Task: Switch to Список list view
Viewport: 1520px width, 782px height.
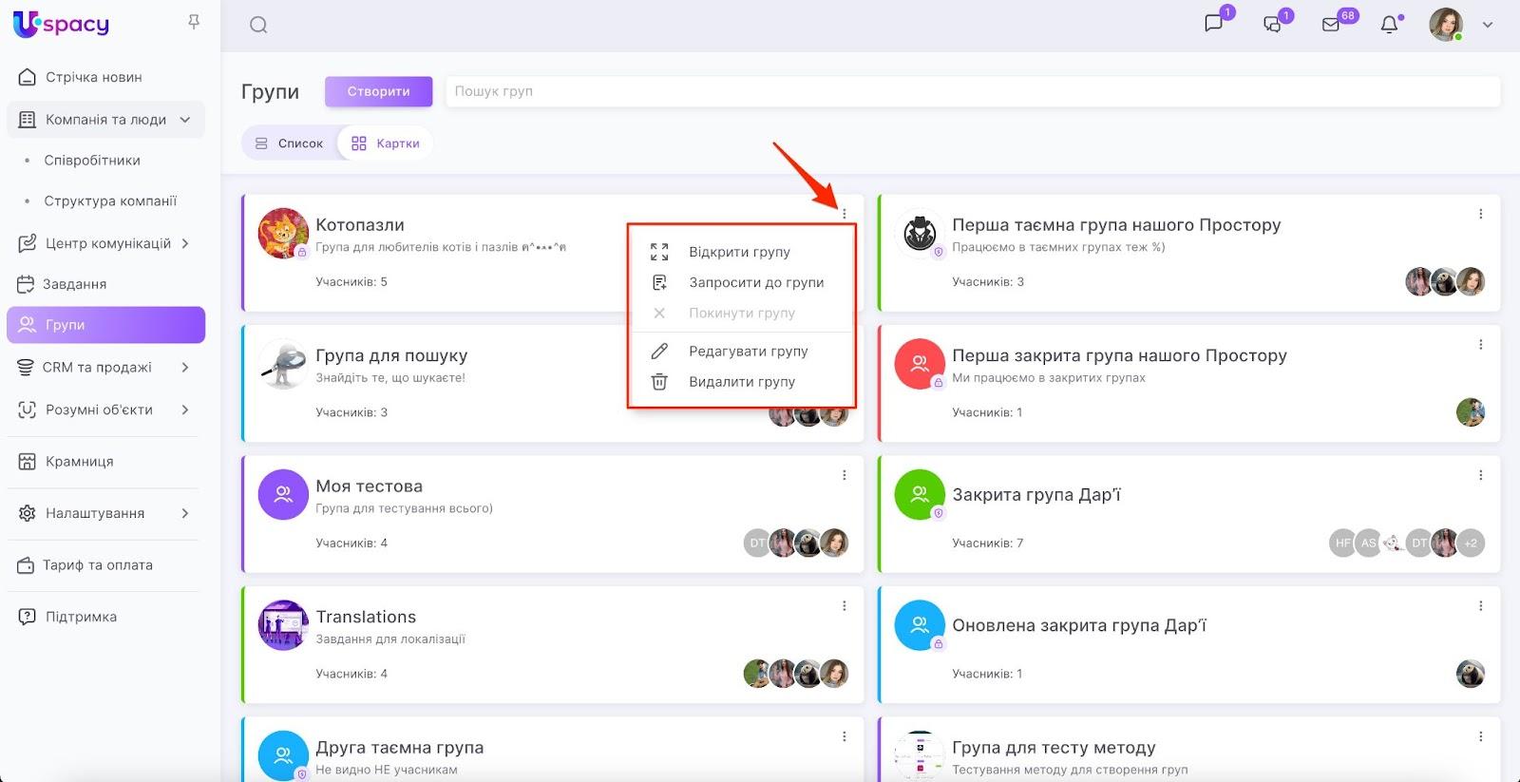Action: tap(289, 143)
